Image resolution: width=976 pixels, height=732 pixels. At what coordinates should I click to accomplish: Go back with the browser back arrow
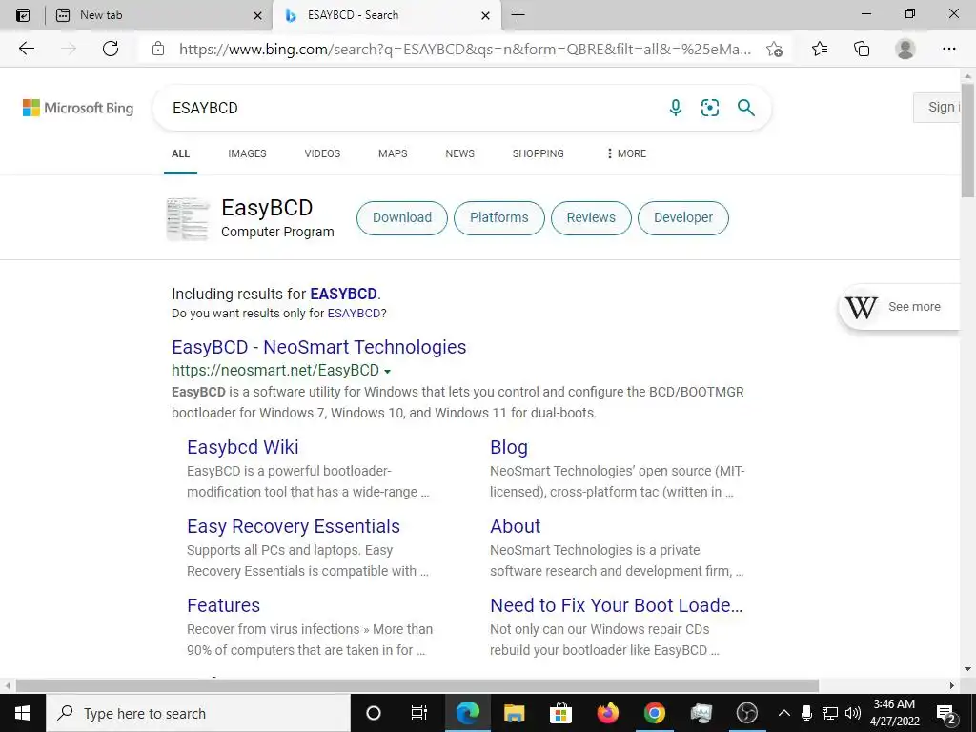point(26,49)
